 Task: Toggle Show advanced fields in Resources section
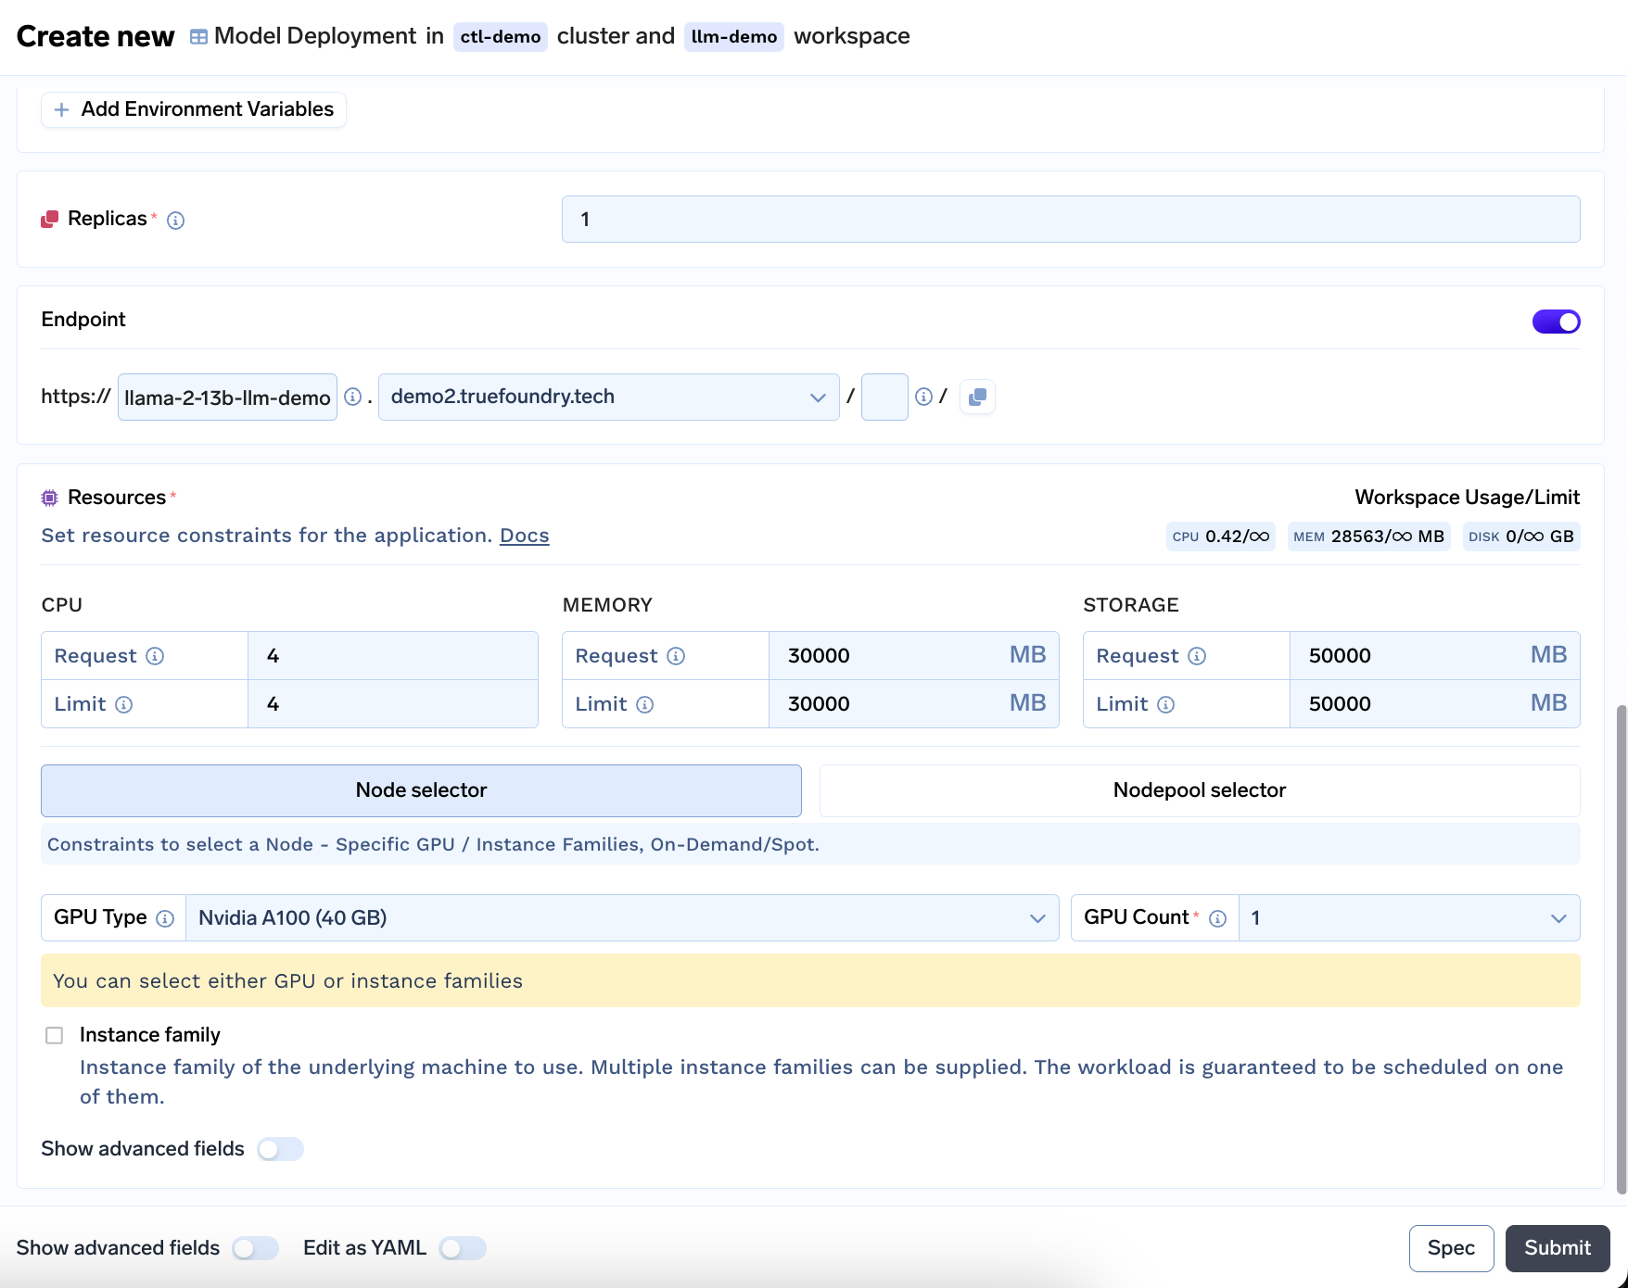tap(280, 1149)
